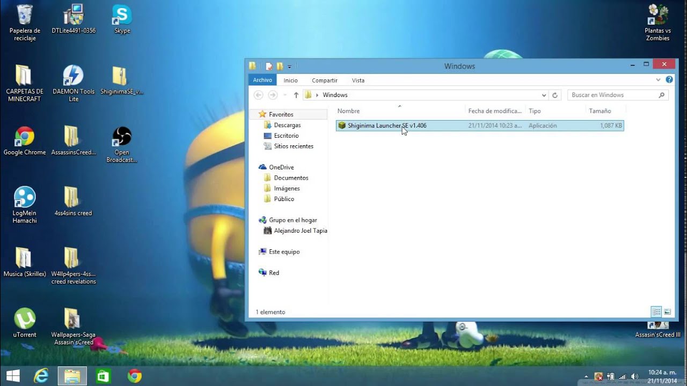The height and width of the screenshot is (386, 687).
Task: Open the Archivo tab in Explorer
Action: tap(262, 80)
